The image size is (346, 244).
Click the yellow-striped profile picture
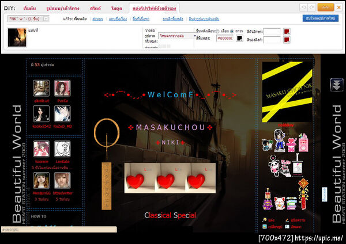pyautogui.click(x=287, y=92)
